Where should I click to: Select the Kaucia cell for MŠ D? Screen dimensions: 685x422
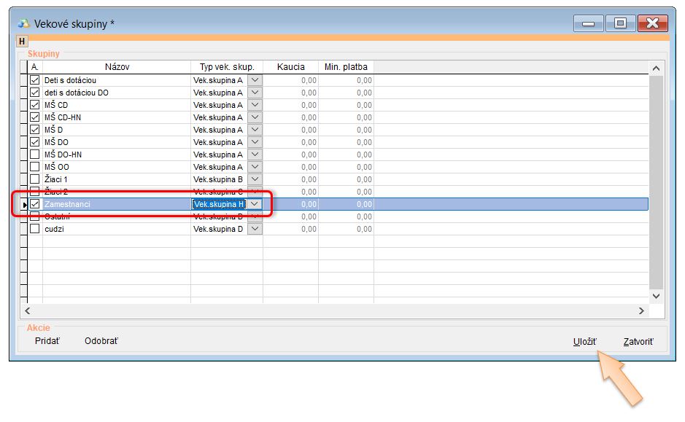pos(290,130)
